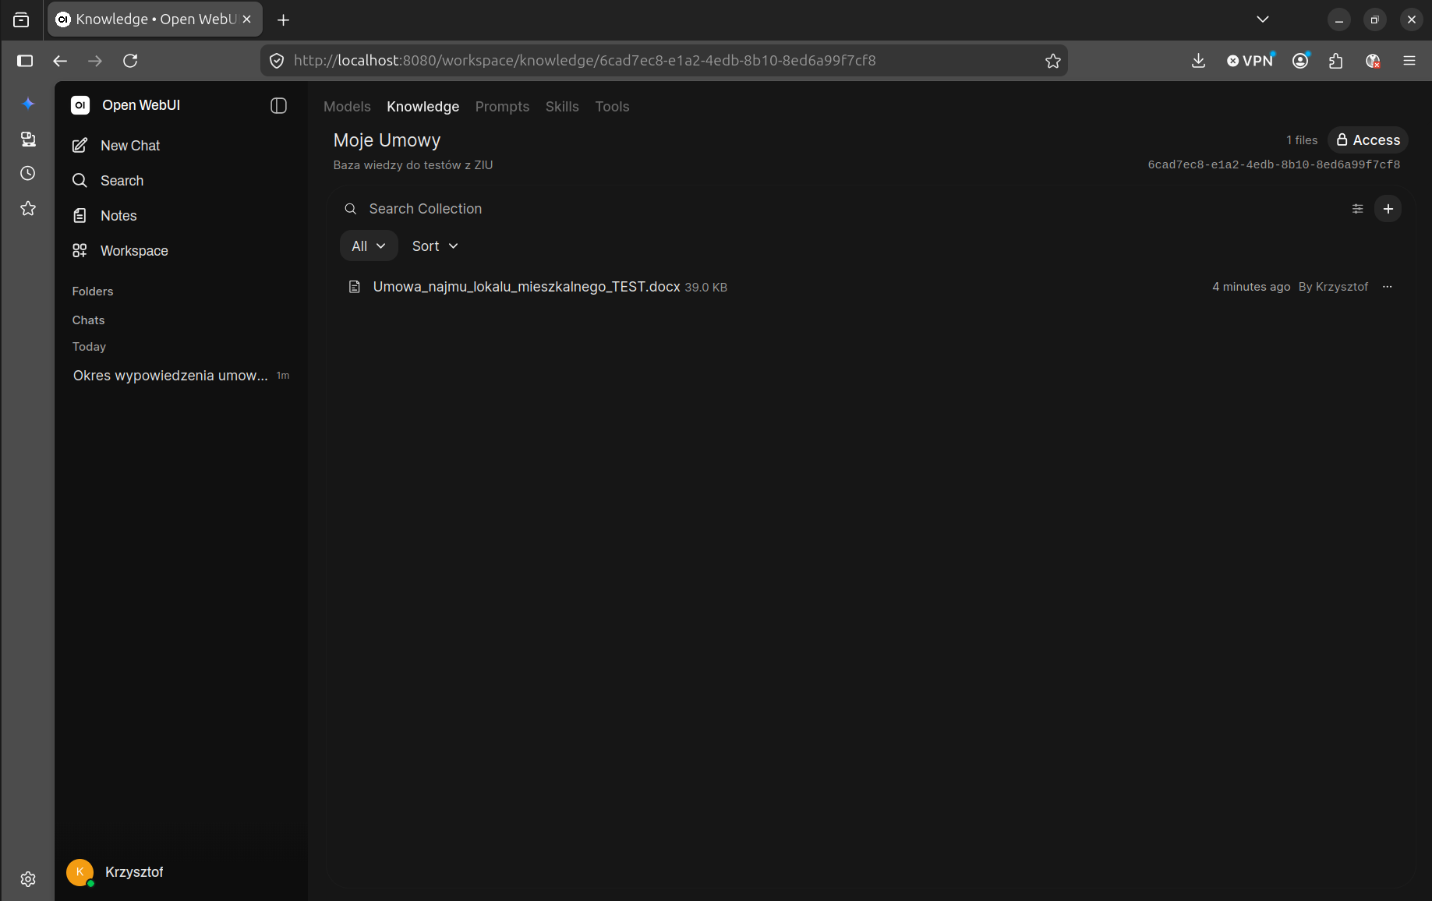Switch to the Models tab
This screenshot has width=1432, height=901.
[347, 107]
